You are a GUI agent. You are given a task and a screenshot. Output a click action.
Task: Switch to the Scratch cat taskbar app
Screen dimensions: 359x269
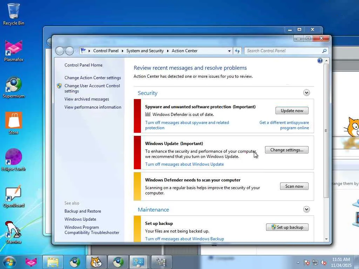(x=96, y=262)
